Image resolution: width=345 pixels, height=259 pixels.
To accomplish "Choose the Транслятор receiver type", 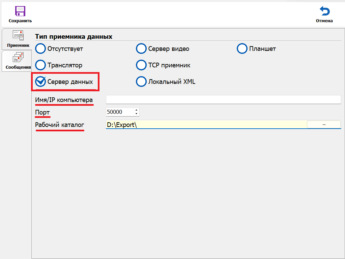I will [x=40, y=65].
